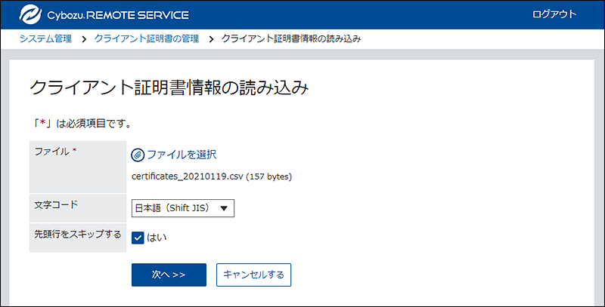Click the paperclip attachment icon

[138, 155]
